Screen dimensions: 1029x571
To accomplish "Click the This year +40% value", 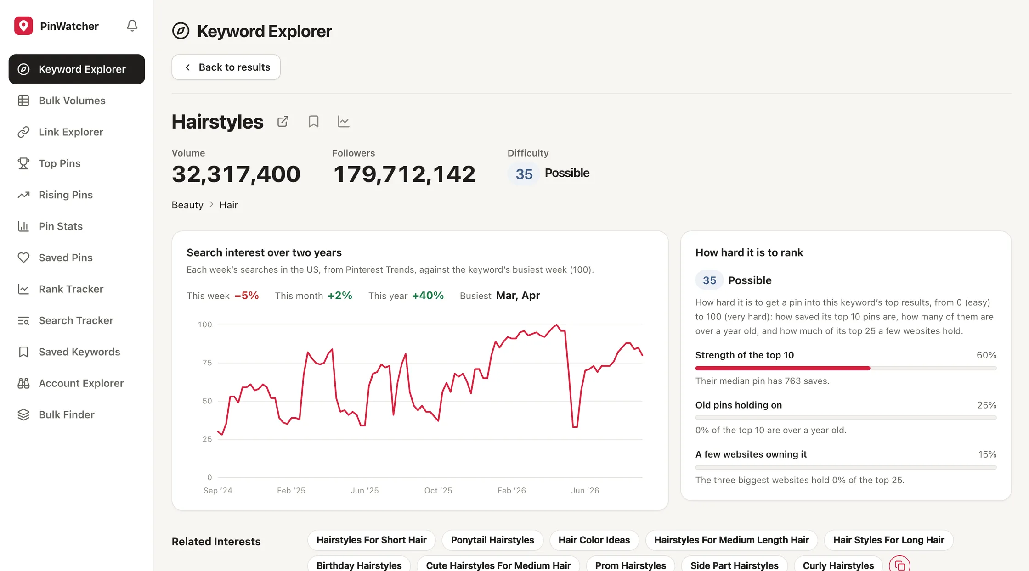I will [428, 296].
